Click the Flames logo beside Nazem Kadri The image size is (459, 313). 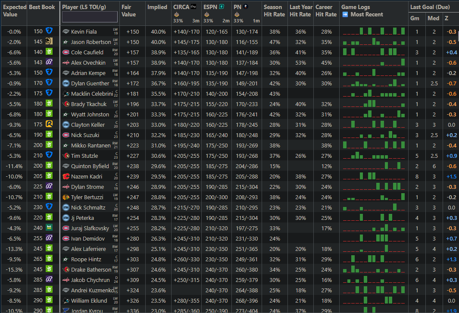click(x=66, y=176)
